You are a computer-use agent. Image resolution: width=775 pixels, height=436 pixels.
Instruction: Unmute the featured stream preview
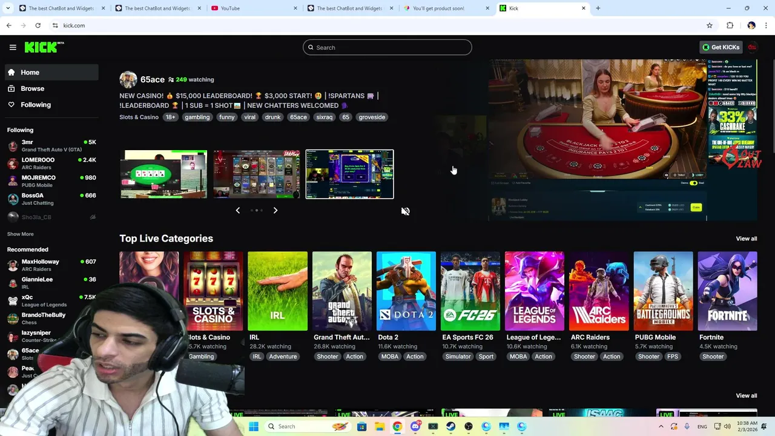click(x=405, y=211)
